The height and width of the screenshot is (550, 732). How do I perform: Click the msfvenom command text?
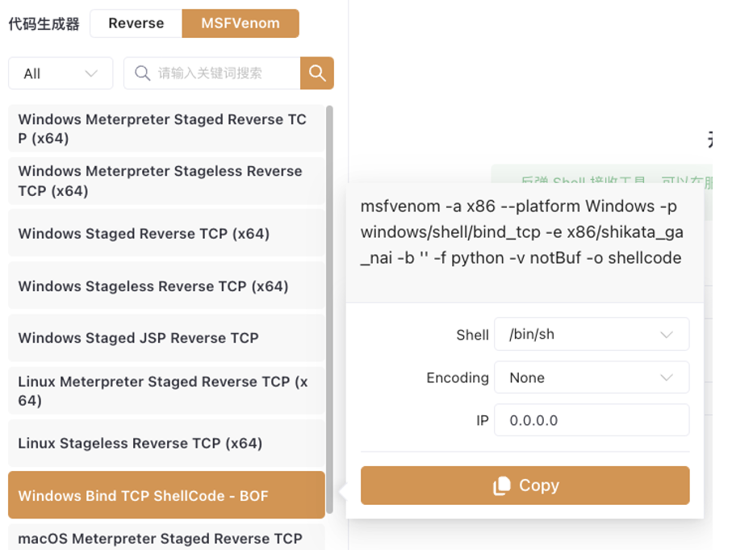(x=522, y=231)
